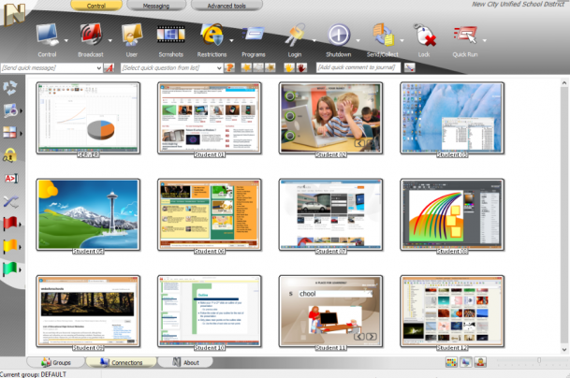
Task: Expand the Restrictions dropdown arrow
Action: point(231,41)
